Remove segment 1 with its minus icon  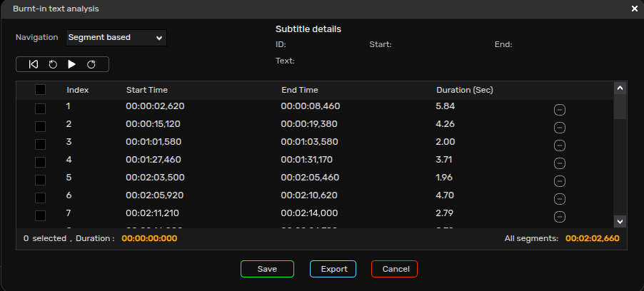point(559,110)
